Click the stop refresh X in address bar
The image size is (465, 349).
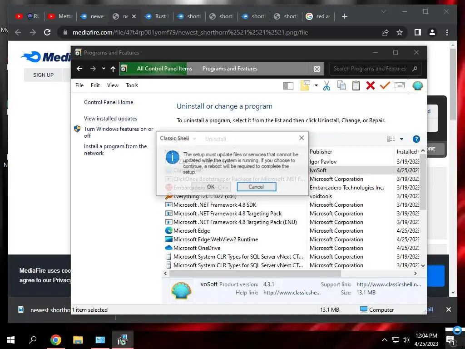(317, 69)
